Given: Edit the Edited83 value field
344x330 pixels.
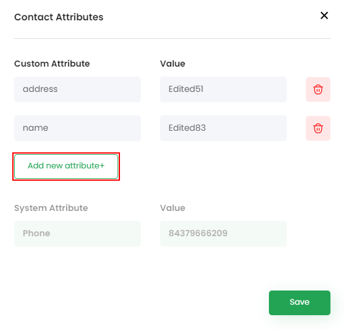Looking at the screenshot, I should tap(223, 128).
